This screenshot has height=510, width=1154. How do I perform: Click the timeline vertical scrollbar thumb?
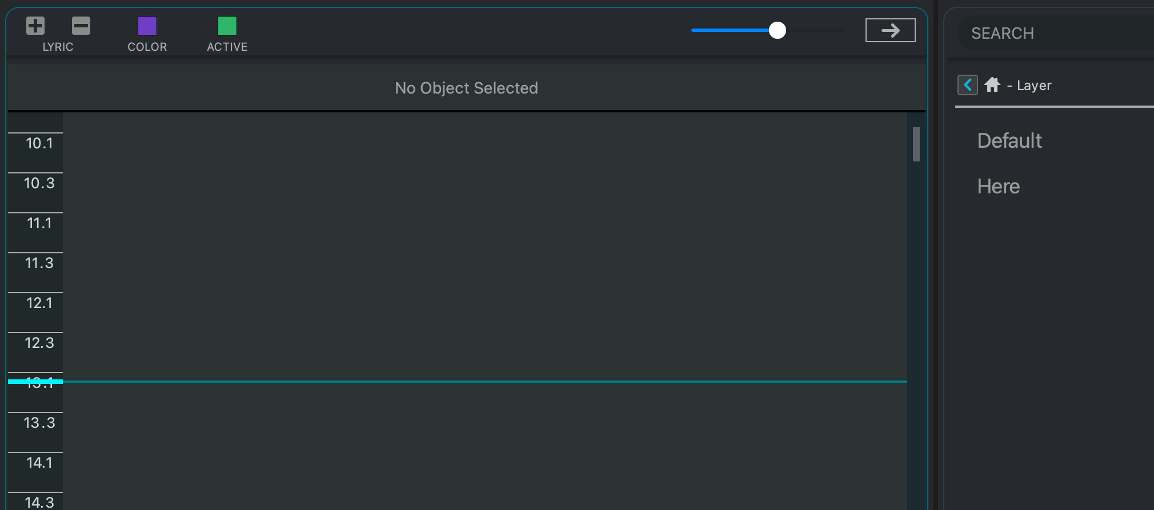[x=916, y=144]
